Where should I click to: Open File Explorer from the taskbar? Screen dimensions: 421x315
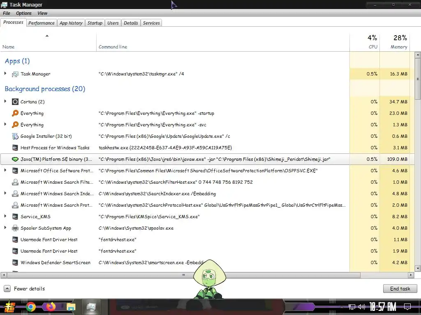[71, 307]
